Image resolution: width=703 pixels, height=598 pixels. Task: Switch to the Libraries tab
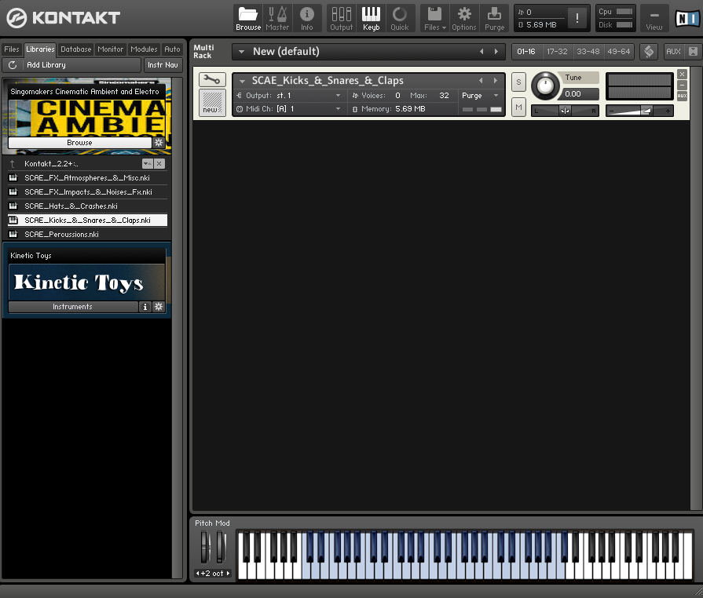(40, 49)
